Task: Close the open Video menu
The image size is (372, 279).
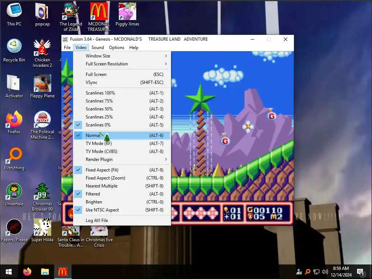Action: (x=81, y=48)
